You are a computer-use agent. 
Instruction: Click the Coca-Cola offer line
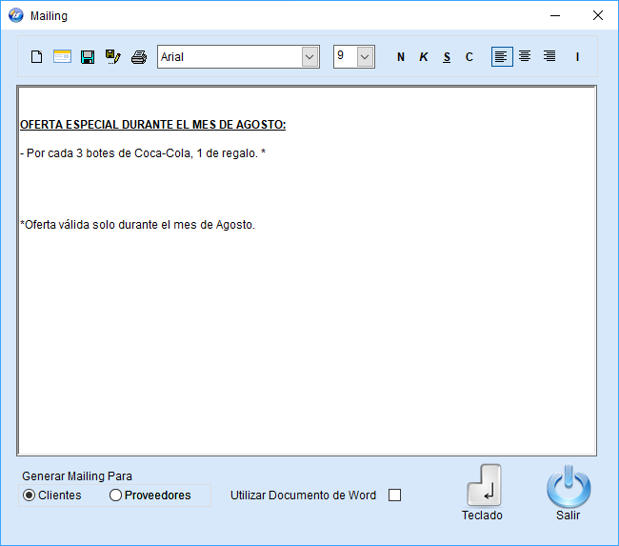click(x=143, y=153)
